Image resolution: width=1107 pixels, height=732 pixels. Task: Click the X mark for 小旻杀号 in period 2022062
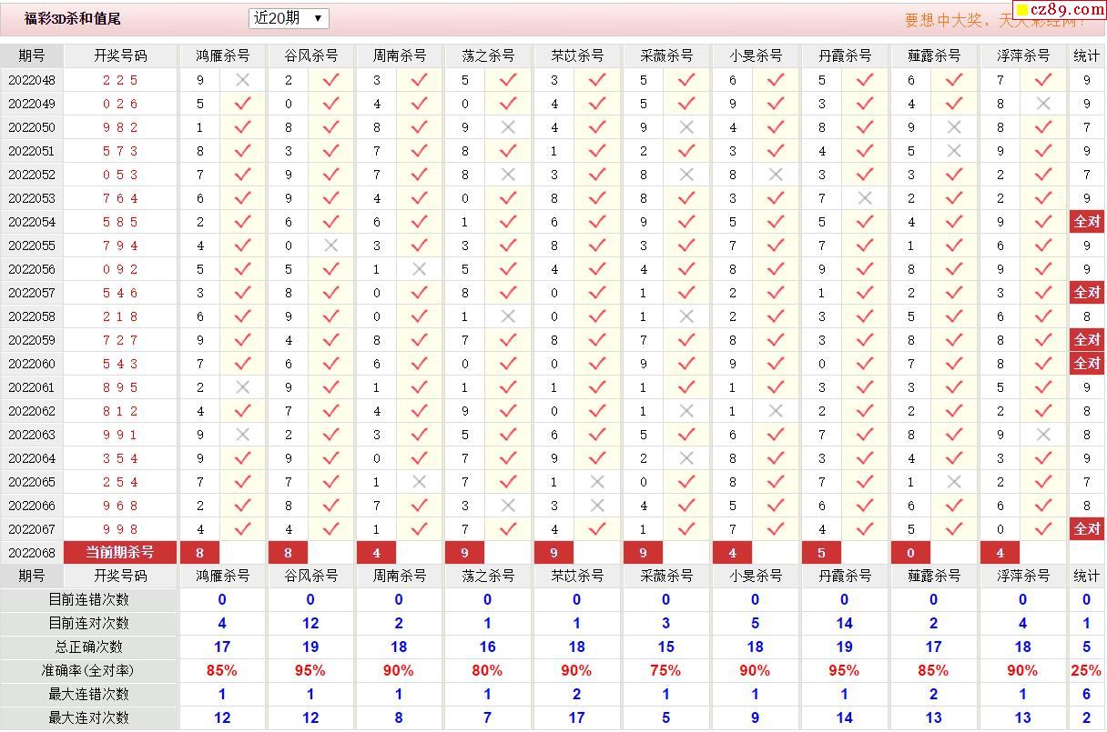click(x=776, y=411)
